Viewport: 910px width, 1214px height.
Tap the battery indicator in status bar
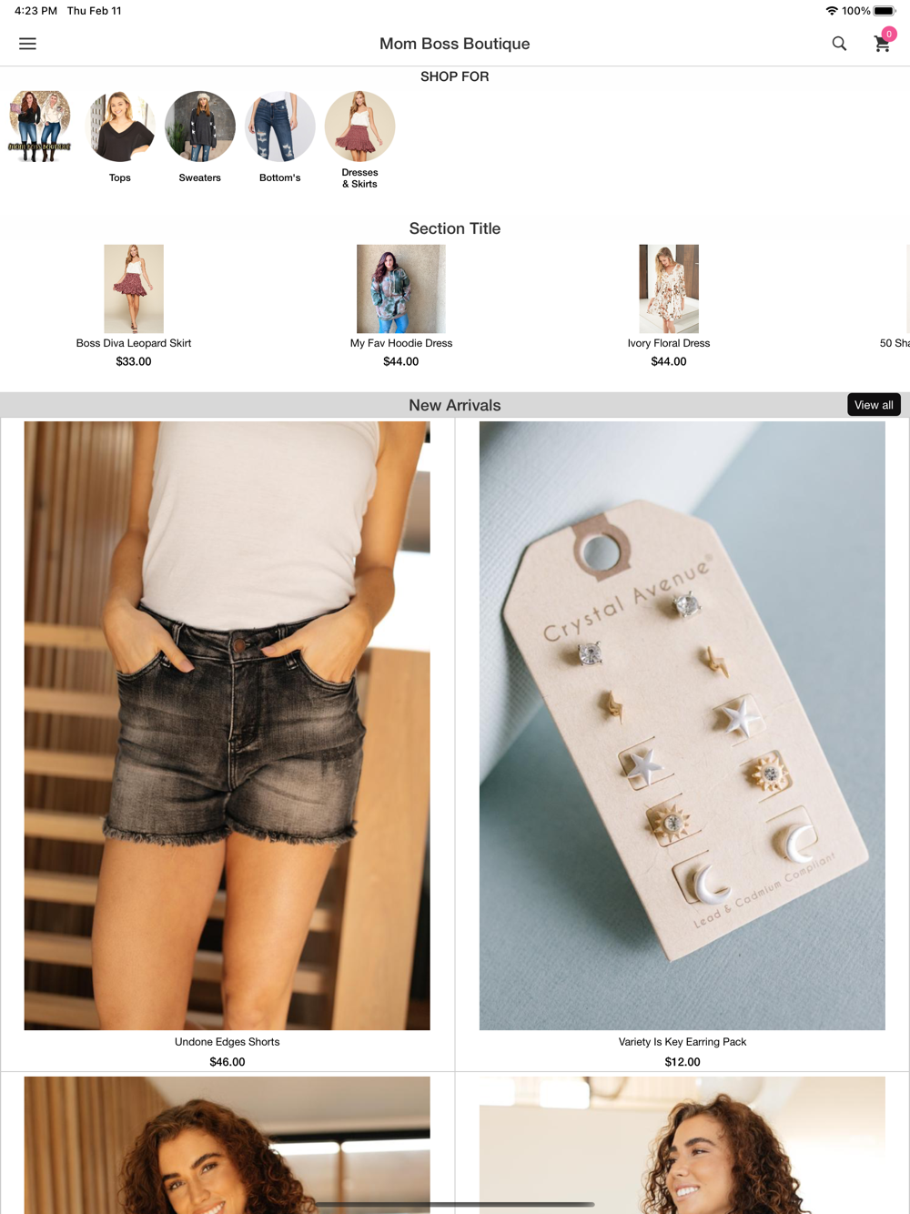click(x=885, y=11)
